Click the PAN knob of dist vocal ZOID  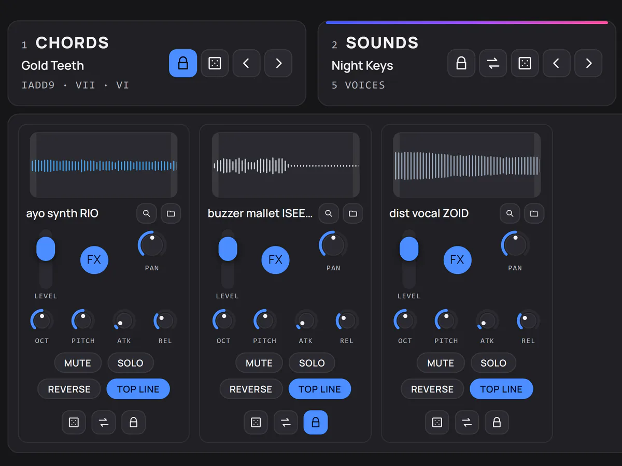(515, 245)
